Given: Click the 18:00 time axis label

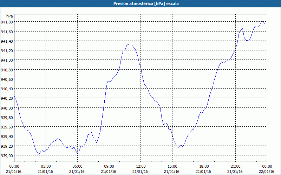Looking at the screenshot, I should [204, 167].
